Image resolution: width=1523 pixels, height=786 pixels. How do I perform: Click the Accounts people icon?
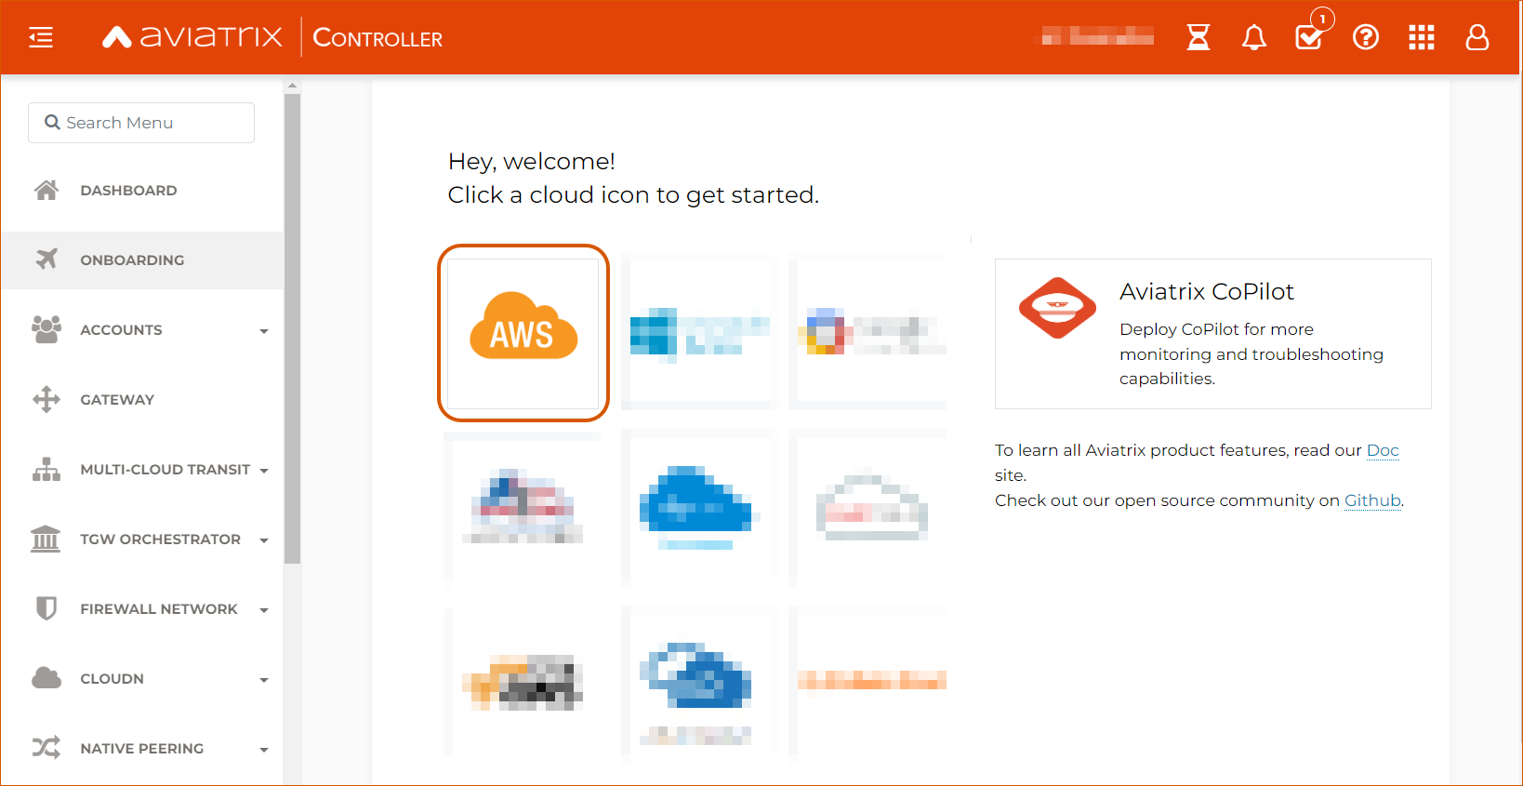46,329
